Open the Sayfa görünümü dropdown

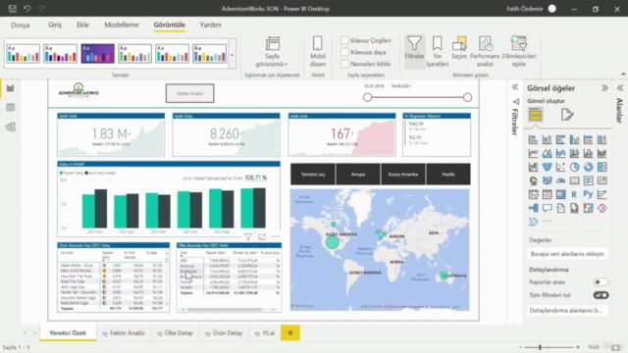coord(272,52)
